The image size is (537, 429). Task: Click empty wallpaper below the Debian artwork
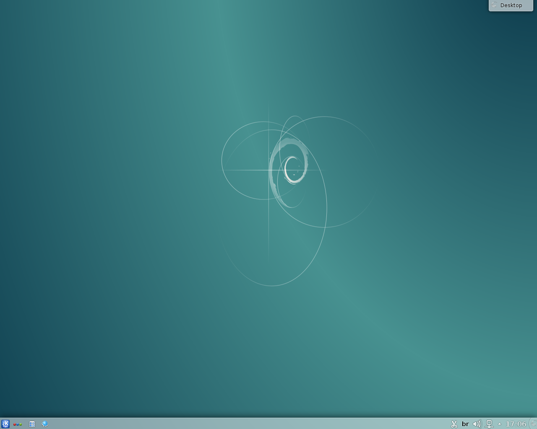coord(273,344)
